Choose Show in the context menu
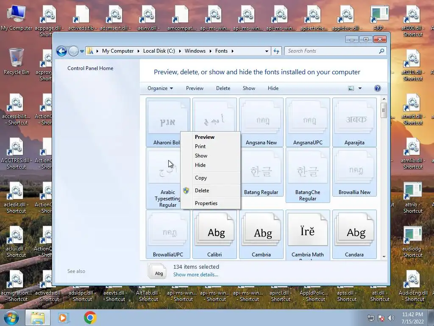The image size is (434, 326). click(x=210, y=155)
